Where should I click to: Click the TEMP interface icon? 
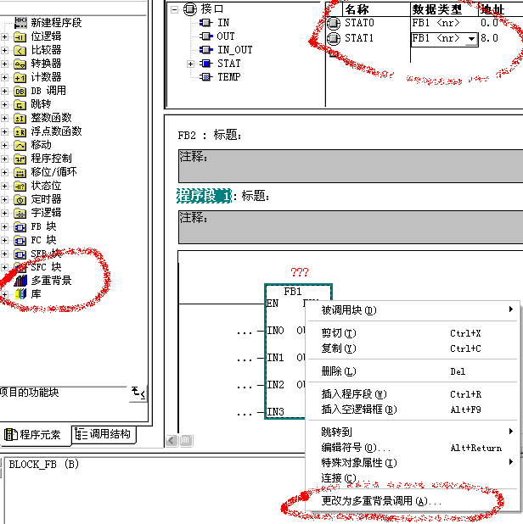pyautogui.click(x=205, y=77)
